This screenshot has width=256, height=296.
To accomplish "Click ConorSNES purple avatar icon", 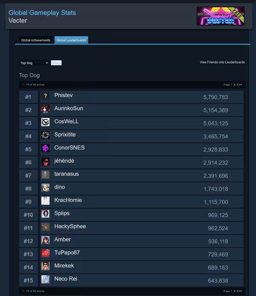I will (45, 148).
